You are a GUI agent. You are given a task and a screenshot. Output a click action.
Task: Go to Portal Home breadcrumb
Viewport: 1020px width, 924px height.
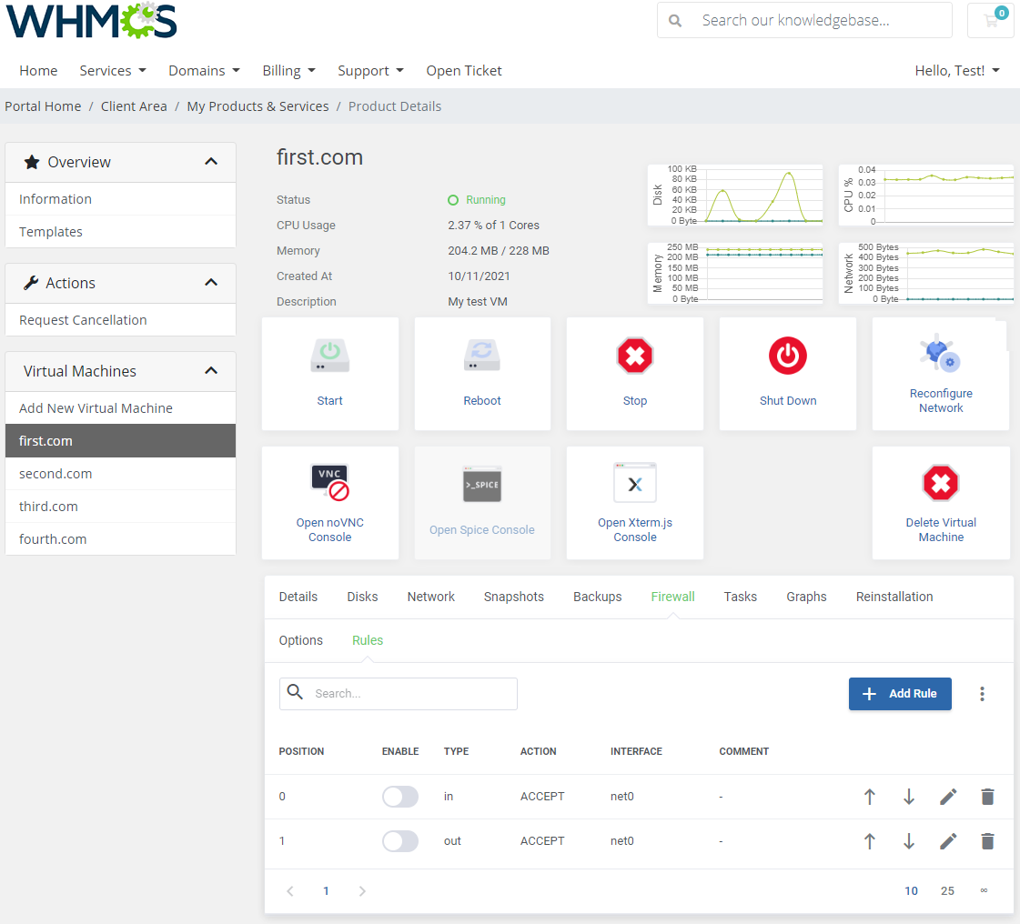43,106
